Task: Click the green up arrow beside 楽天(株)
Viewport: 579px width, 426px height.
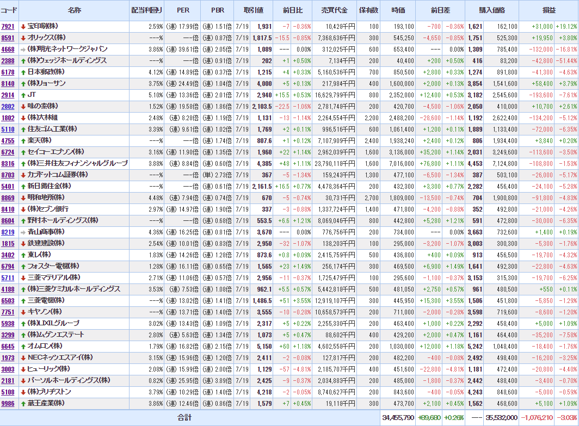Action: click(23, 141)
